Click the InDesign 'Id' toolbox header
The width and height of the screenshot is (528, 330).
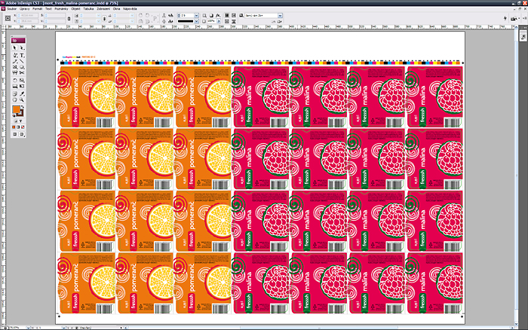point(18,41)
